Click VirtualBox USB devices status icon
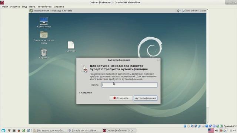Viewport: 237px width, 133px height. (x=199, y=126)
